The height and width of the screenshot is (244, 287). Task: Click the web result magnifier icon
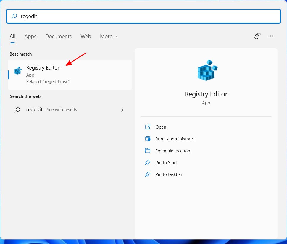pyautogui.click(x=17, y=110)
